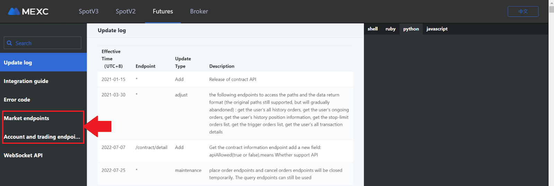Switch code examples to shell
Screen dimensions: 554x186
click(x=373, y=29)
